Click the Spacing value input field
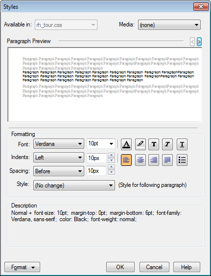The width and height of the screenshot is (211, 276). 96,171
